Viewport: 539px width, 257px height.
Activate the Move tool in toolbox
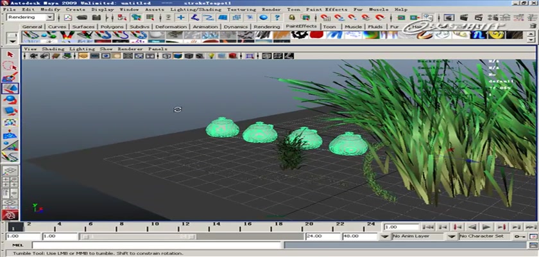point(10,89)
